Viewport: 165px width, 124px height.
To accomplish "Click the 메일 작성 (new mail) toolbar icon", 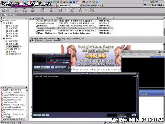I will (x=6, y=10).
